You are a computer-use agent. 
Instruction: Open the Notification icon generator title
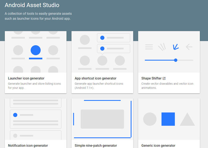(28, 146)
